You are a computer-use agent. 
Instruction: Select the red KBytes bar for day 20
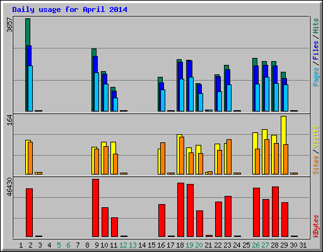199,224
